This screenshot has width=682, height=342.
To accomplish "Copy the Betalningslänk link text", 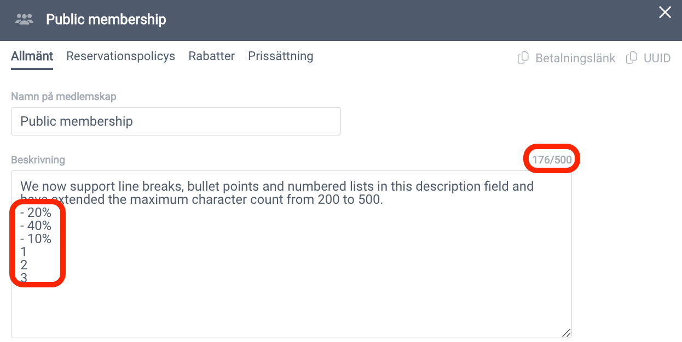I will click(575, 58).
